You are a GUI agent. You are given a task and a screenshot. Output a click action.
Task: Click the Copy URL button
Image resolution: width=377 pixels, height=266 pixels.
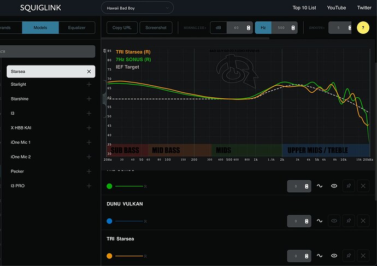click(x=122, y=28)
